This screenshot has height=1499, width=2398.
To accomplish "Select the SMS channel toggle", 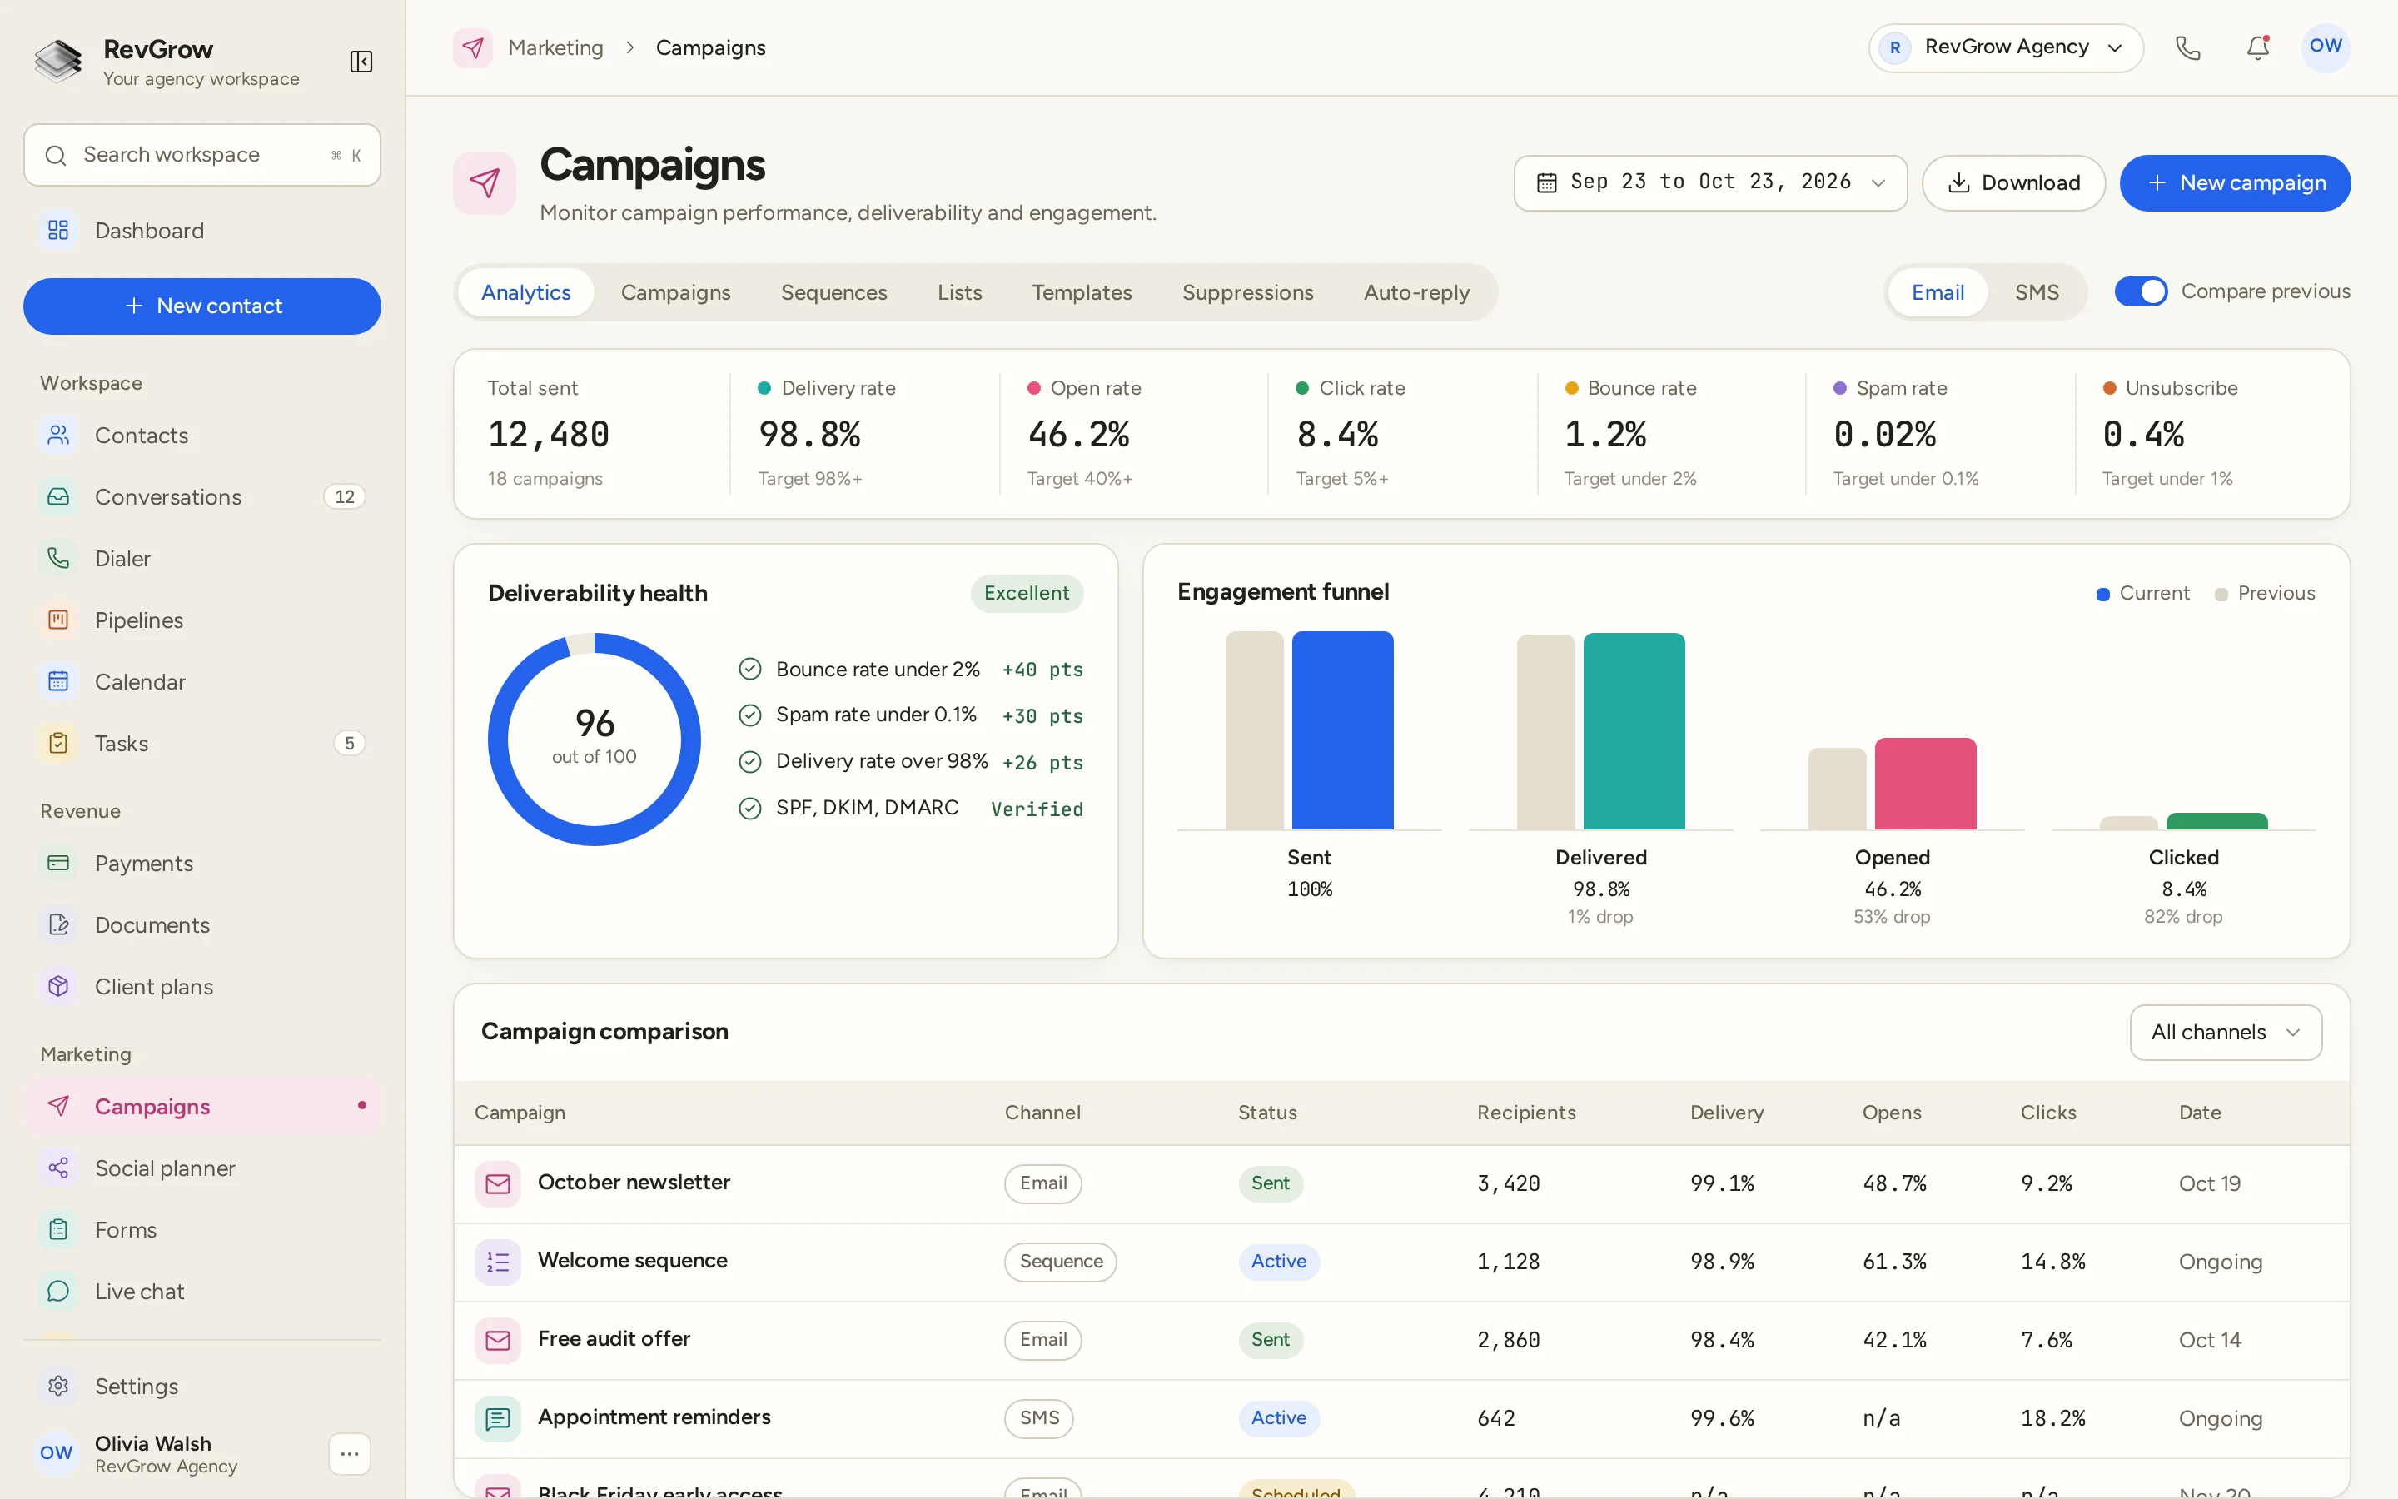I will tap(2037, 292).
